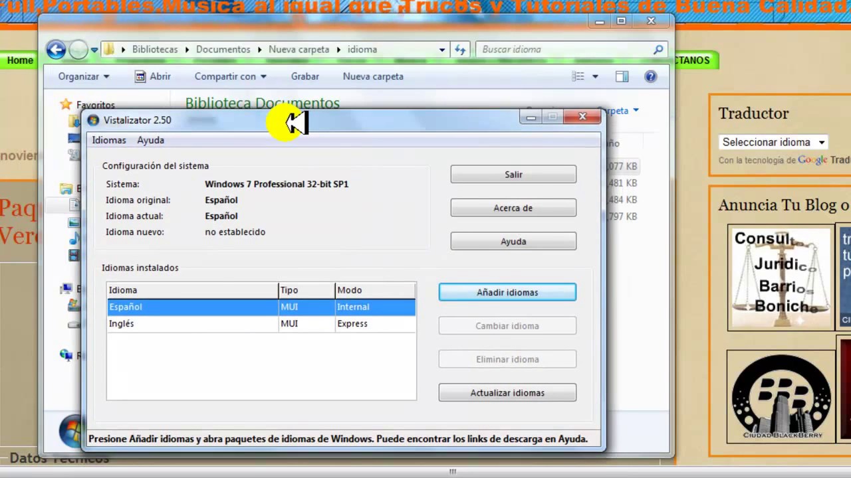The width and height of the screenshot is (851, 478).
Task: Click the Salir button
Action: (513, 175)
